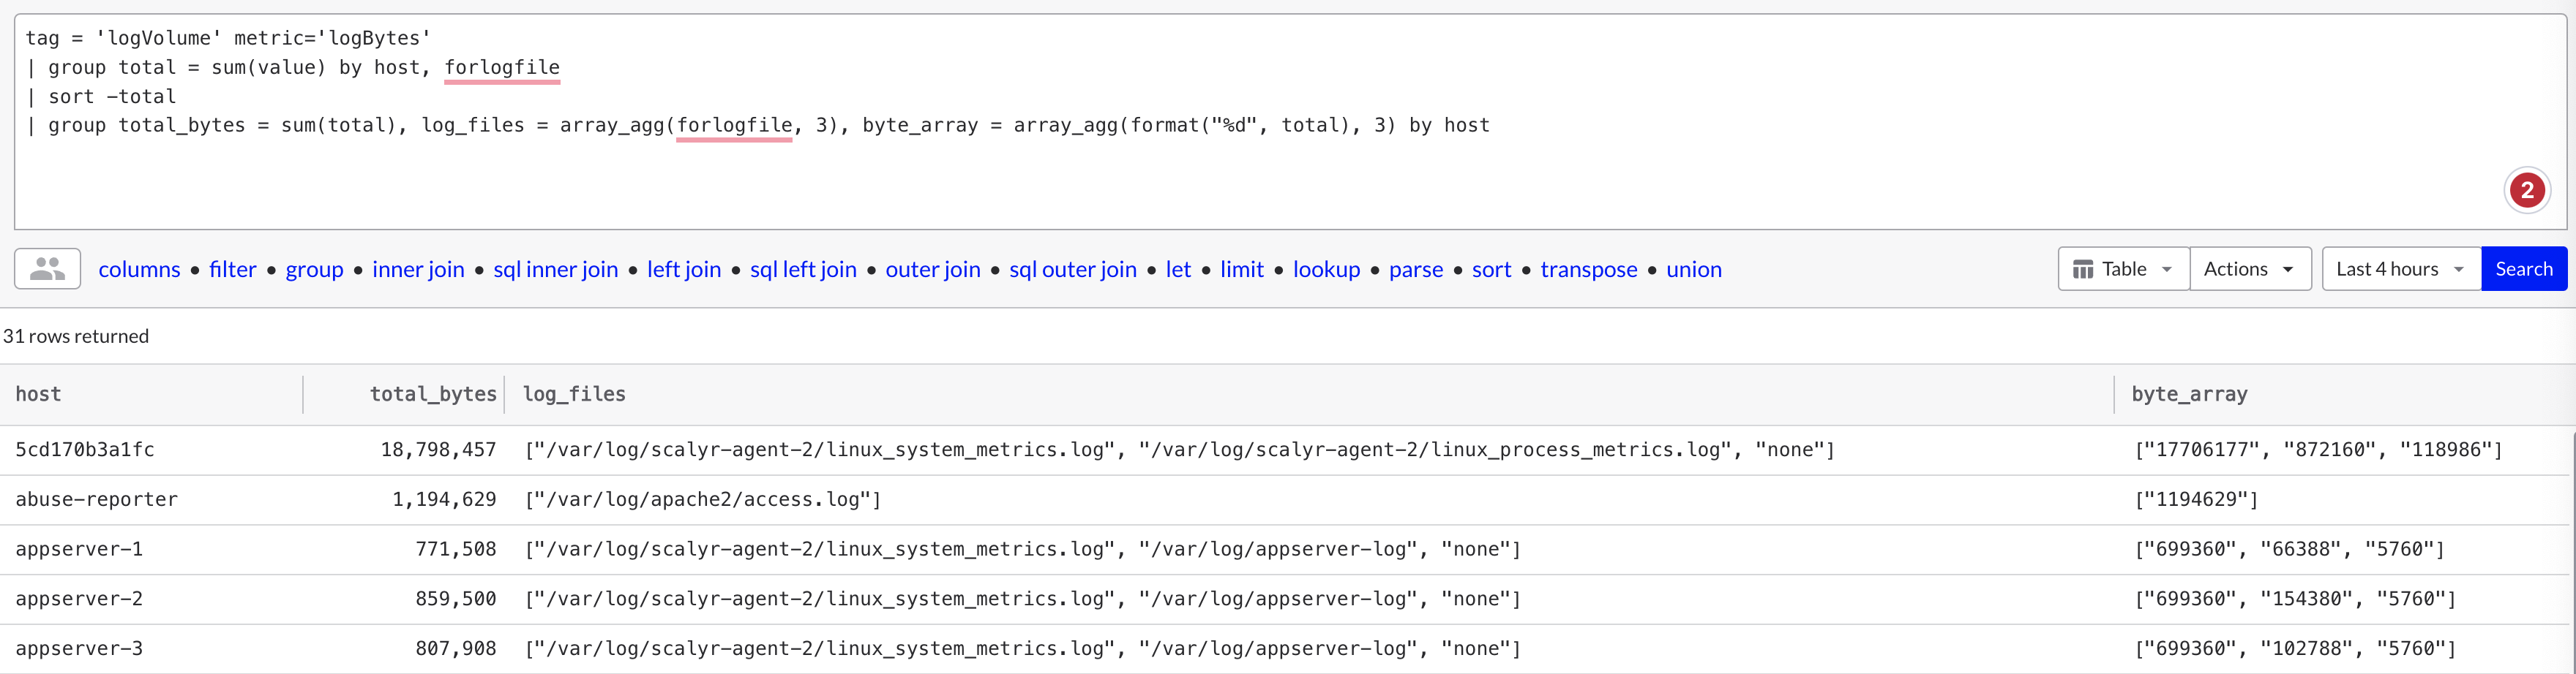The height and width of the screenshot is (674, 2576).
Task: Click the 859,500 total_bytes value
Action: [x=456, y=599]
